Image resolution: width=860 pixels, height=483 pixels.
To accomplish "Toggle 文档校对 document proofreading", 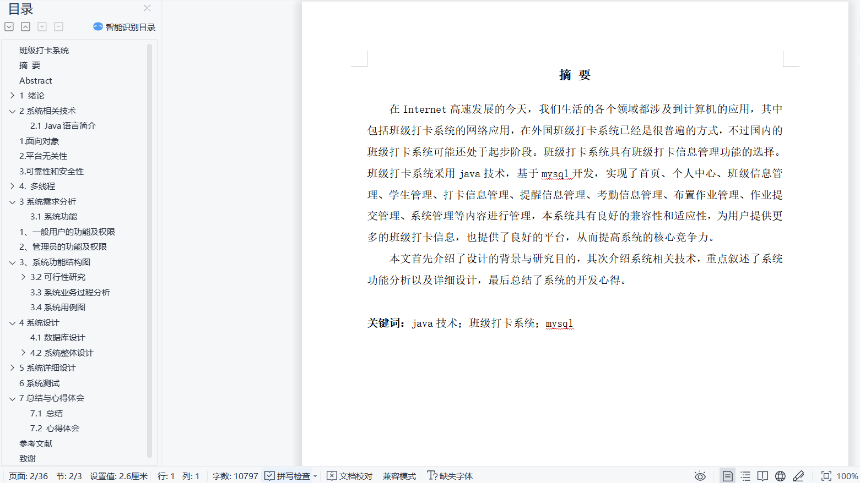I will pos(350,476).
